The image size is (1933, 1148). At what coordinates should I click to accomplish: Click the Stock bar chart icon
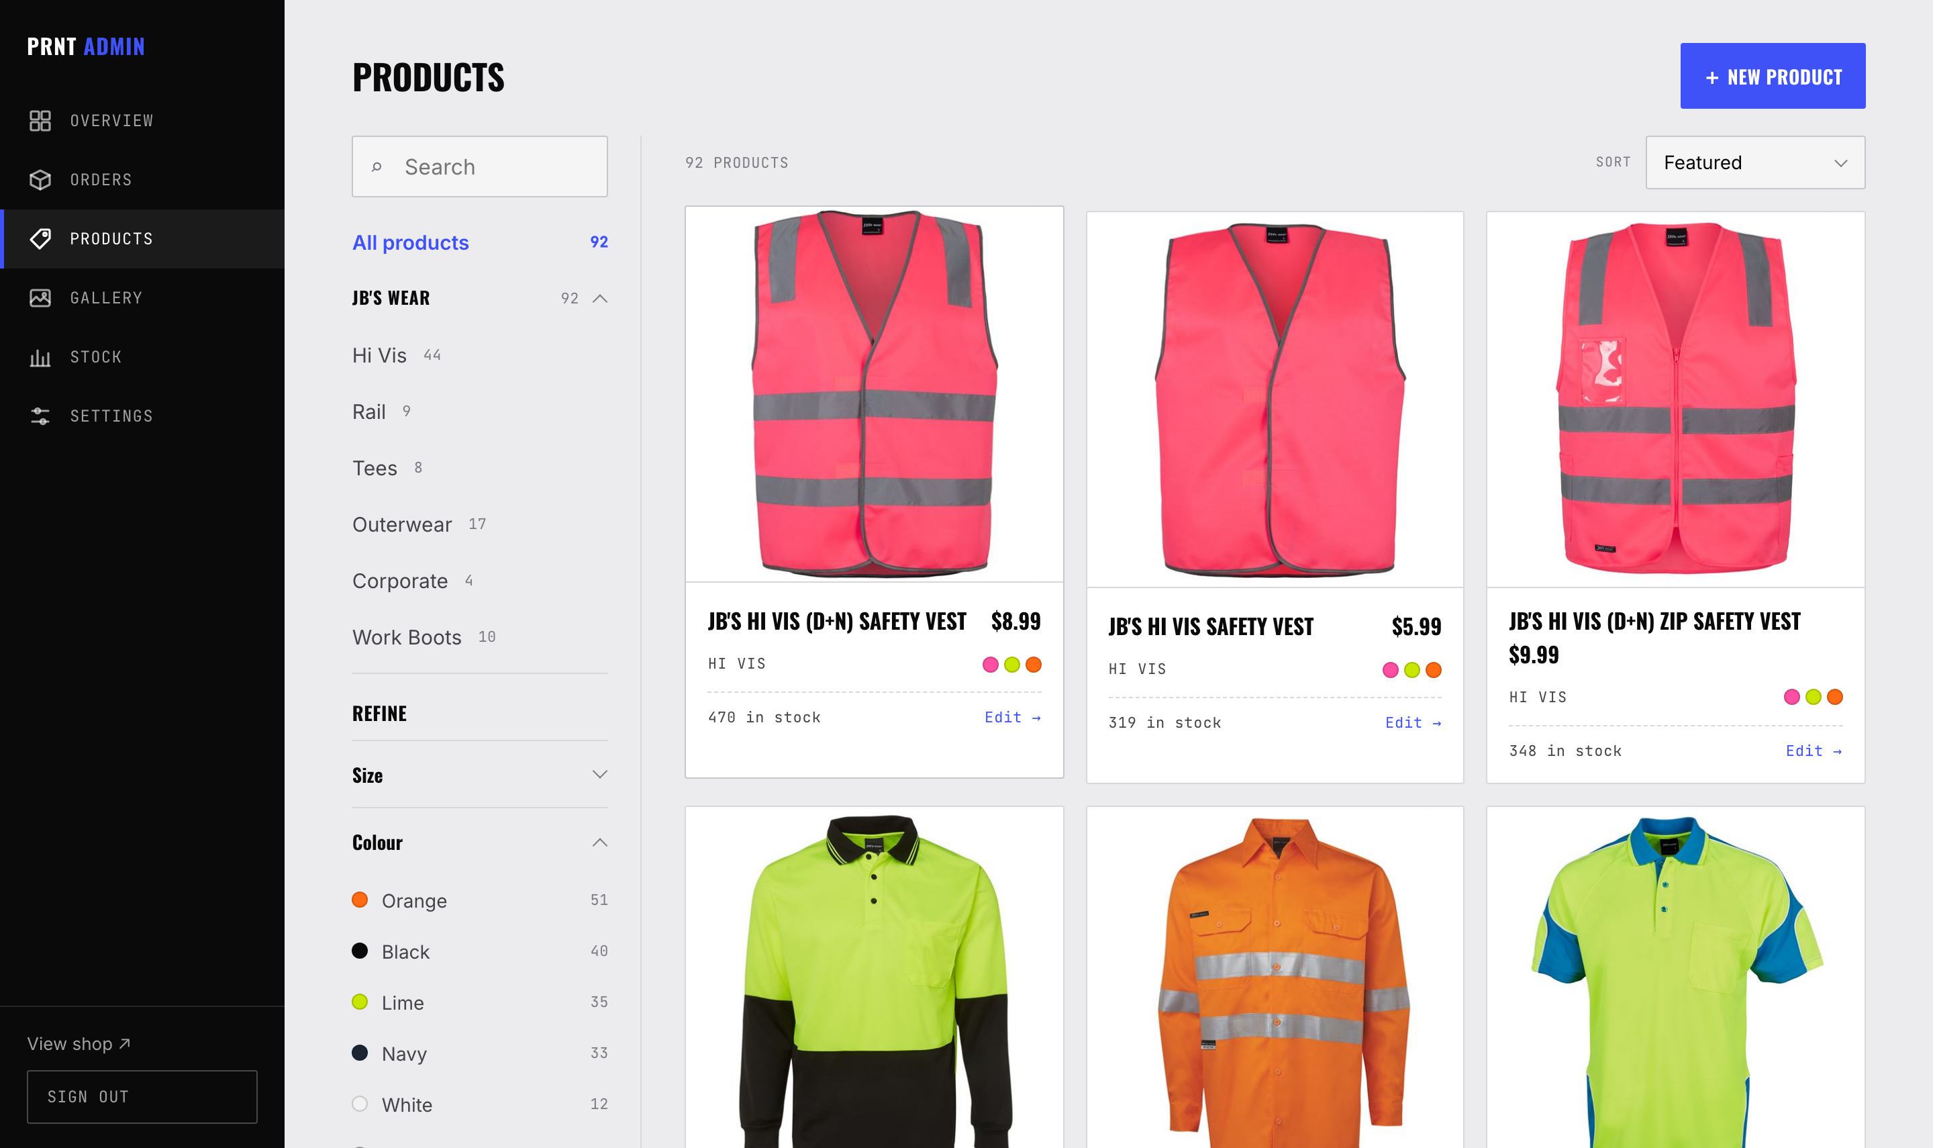(40, 357)
